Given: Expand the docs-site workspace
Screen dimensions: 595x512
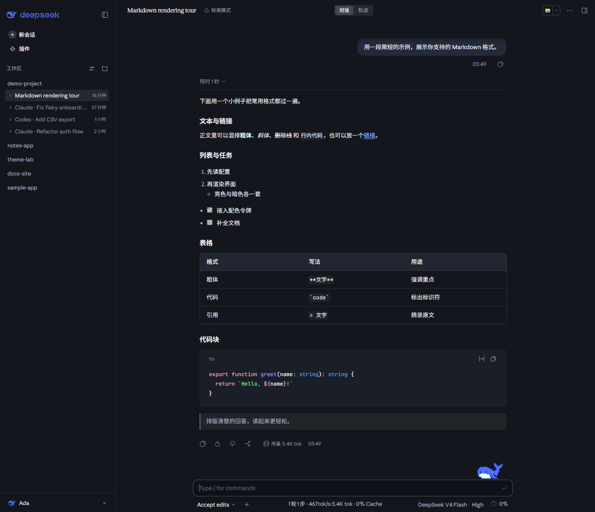Looking at the screenshot, I should point(19,173).
